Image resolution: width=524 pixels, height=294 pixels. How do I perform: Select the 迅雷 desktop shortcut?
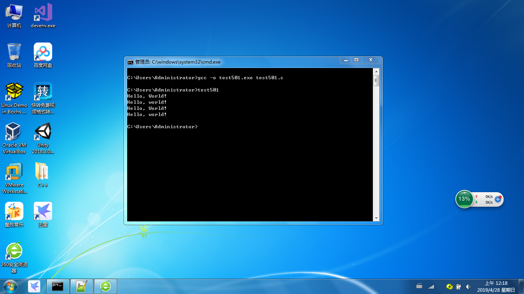click(43, 215)
